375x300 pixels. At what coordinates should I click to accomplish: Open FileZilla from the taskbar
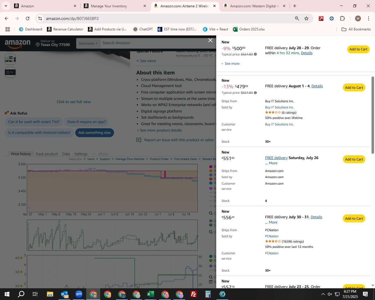[193, 294]
